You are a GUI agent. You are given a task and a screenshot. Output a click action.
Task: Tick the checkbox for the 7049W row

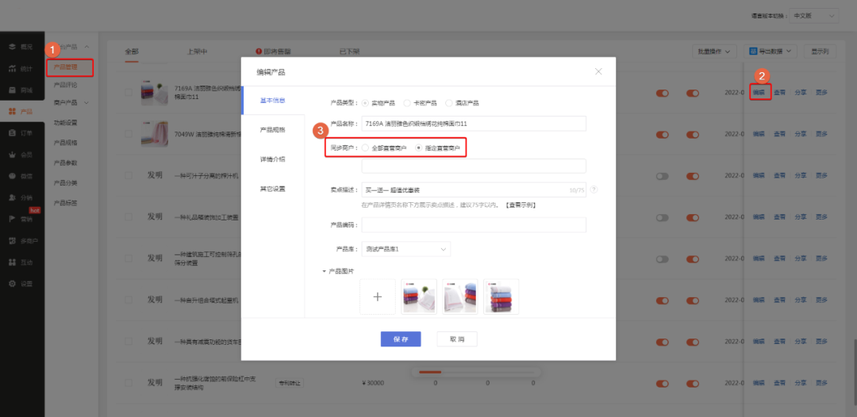[129, 134]
